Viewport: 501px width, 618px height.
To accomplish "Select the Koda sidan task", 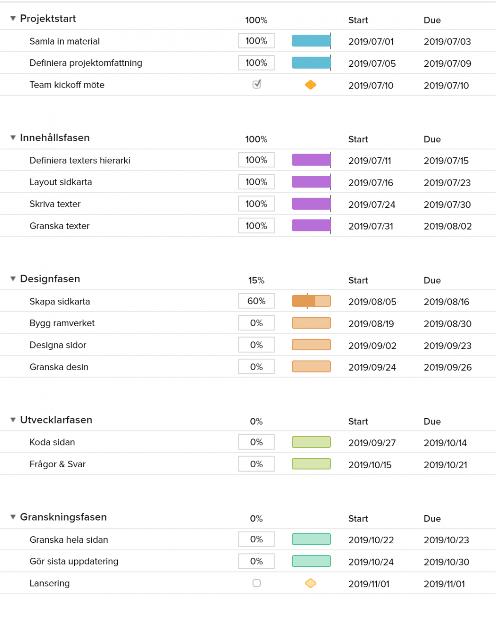I will click(x=52, y=442).
